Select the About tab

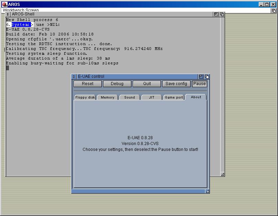pos(196,97)
